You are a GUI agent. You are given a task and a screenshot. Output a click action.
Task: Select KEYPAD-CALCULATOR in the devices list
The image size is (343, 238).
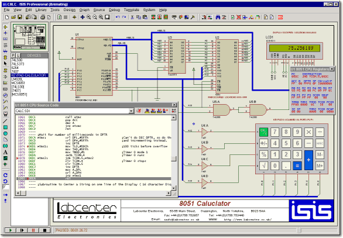point(29,75)
